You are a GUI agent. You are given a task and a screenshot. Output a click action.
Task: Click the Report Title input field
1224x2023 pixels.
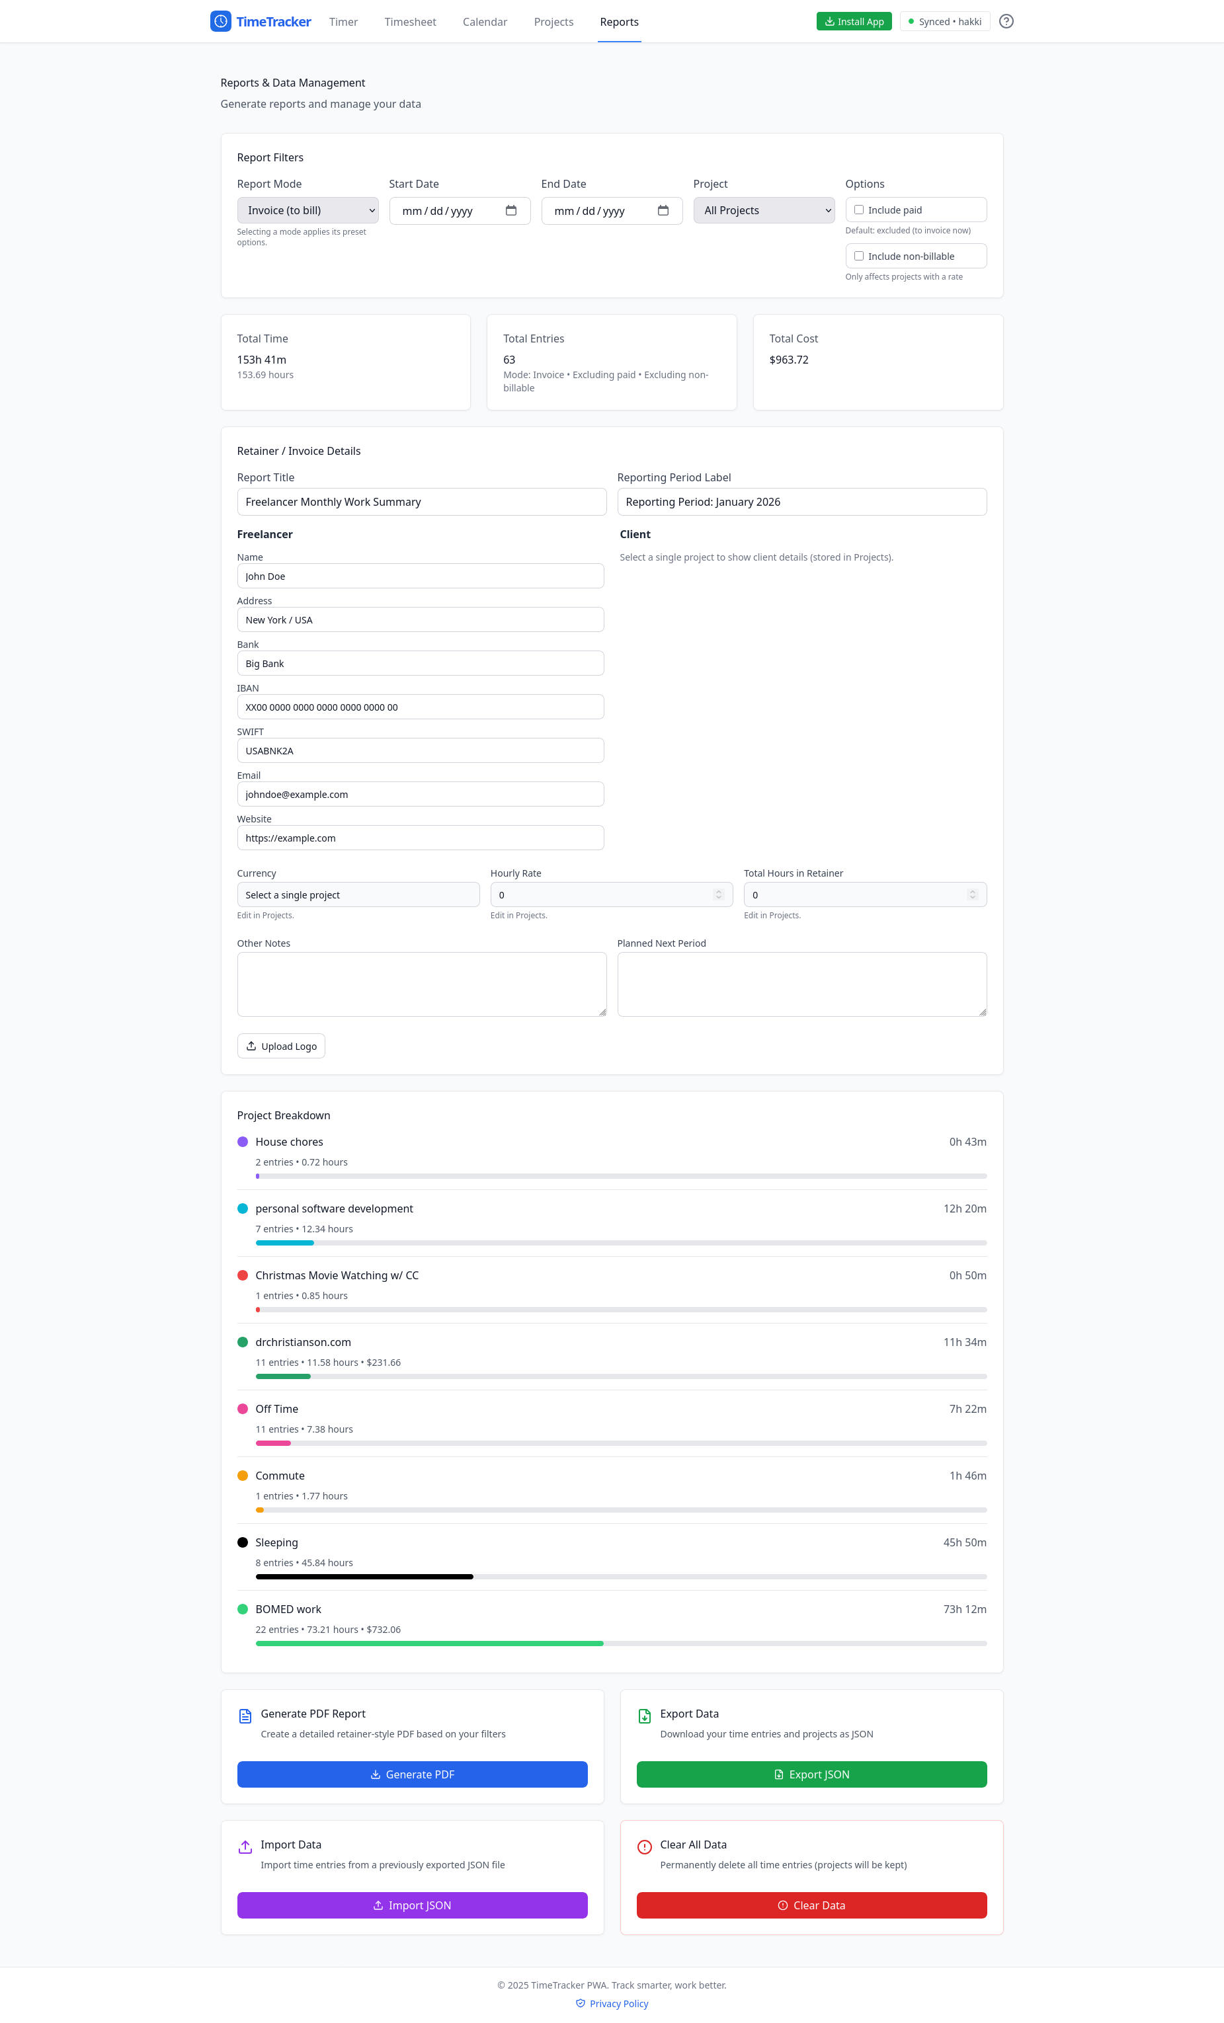(x=421, y=501)
